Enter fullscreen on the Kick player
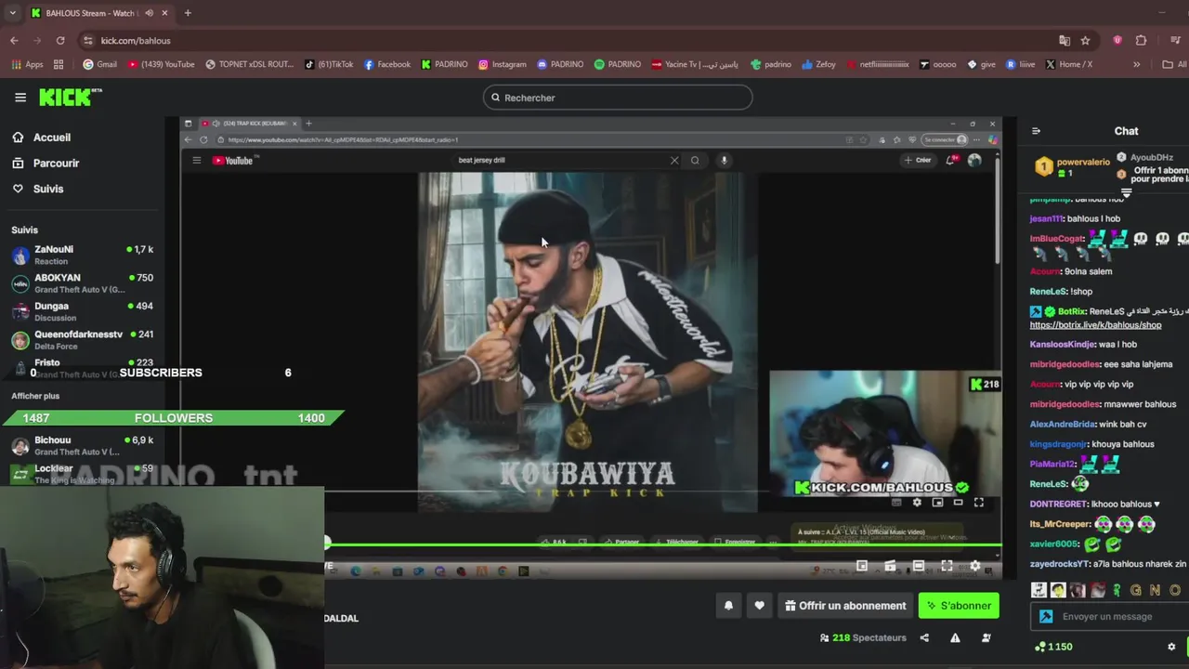 click(947, 566)
